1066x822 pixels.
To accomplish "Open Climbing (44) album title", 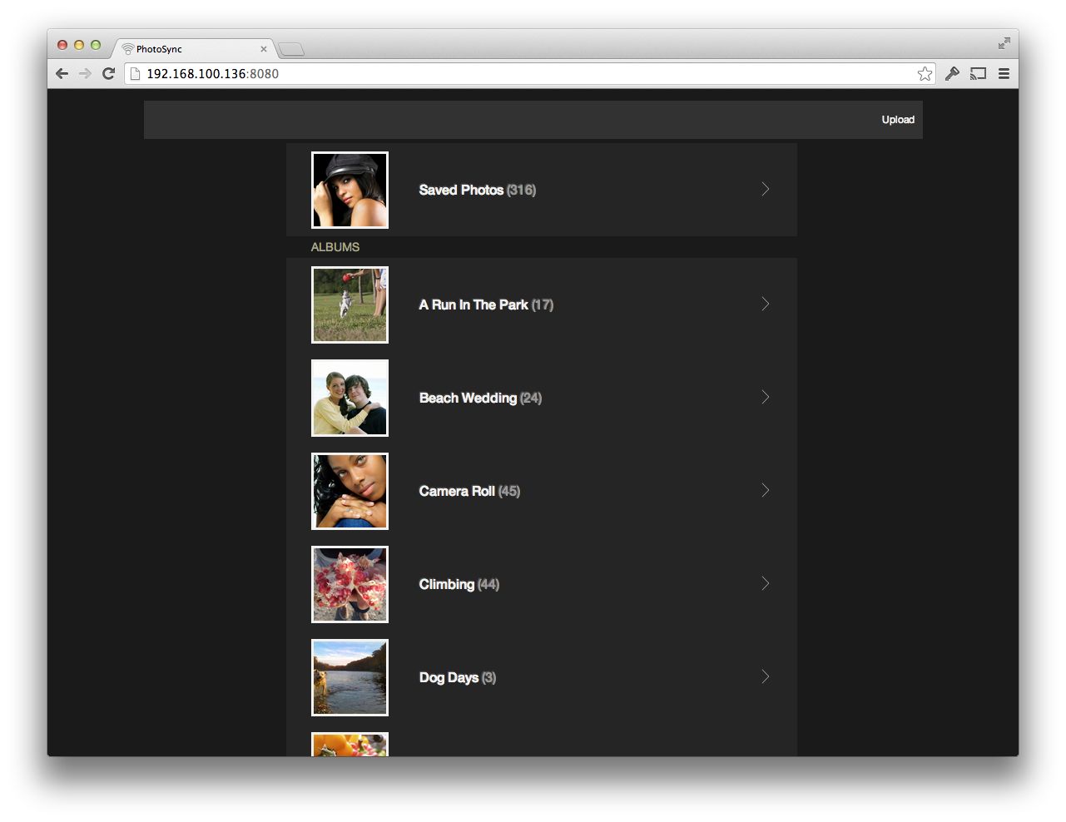I will coord(459,584).
